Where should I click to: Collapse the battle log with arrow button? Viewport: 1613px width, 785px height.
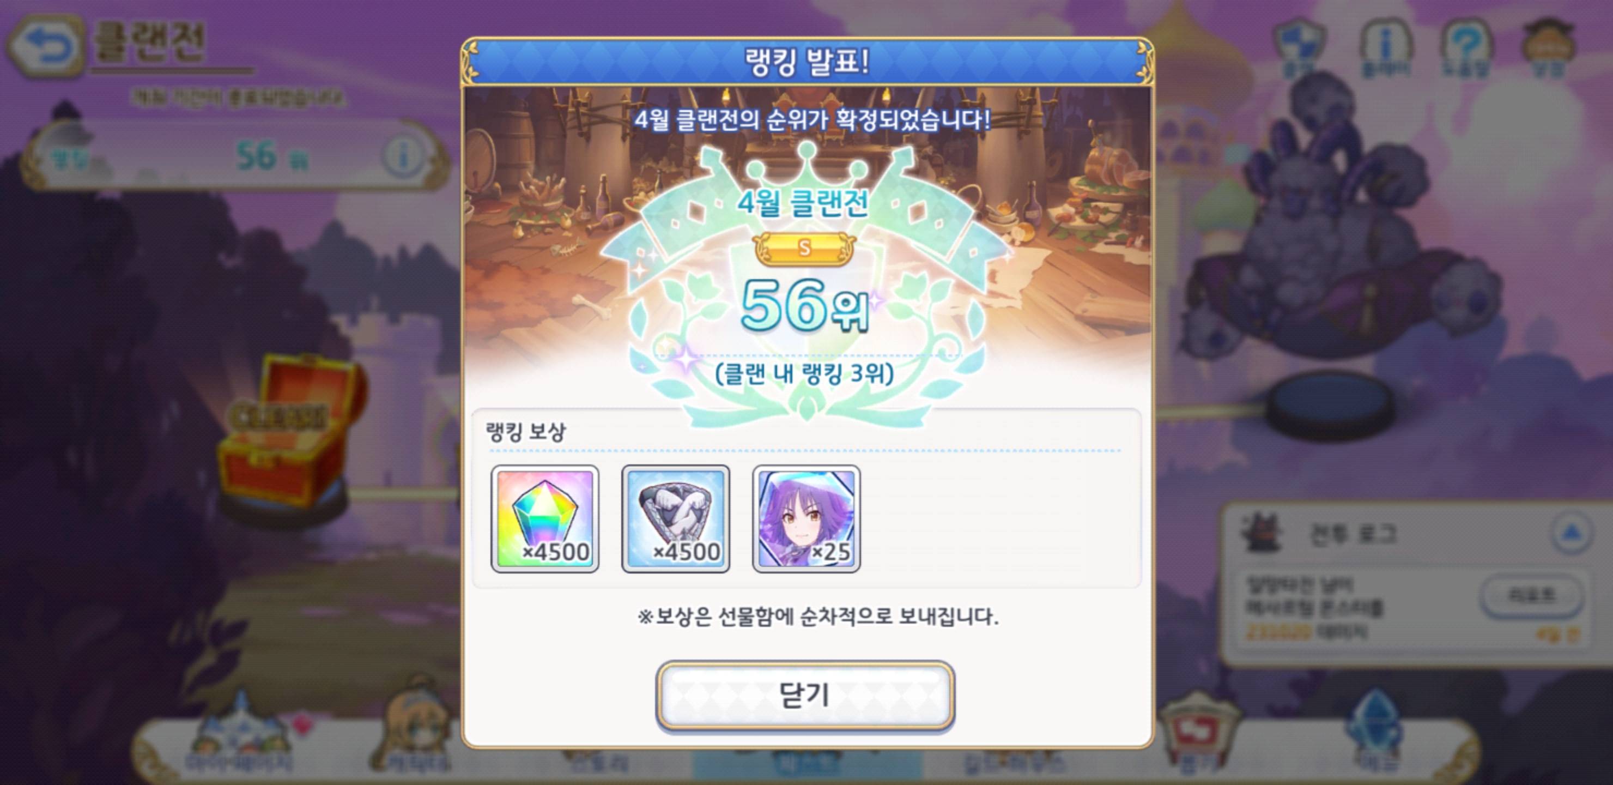coord(1572,533)
